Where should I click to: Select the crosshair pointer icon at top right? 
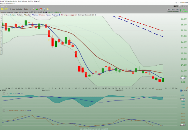pos(182,6)
